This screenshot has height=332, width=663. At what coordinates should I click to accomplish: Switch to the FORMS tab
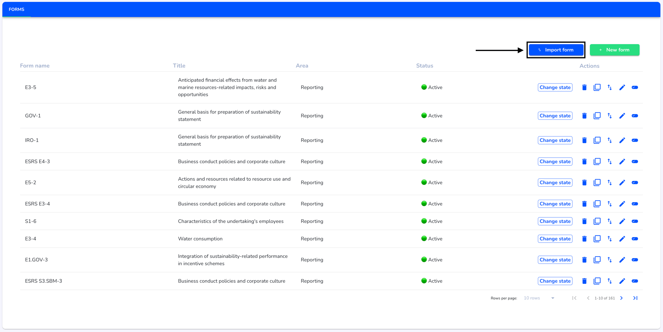click(x=16, y=9)
